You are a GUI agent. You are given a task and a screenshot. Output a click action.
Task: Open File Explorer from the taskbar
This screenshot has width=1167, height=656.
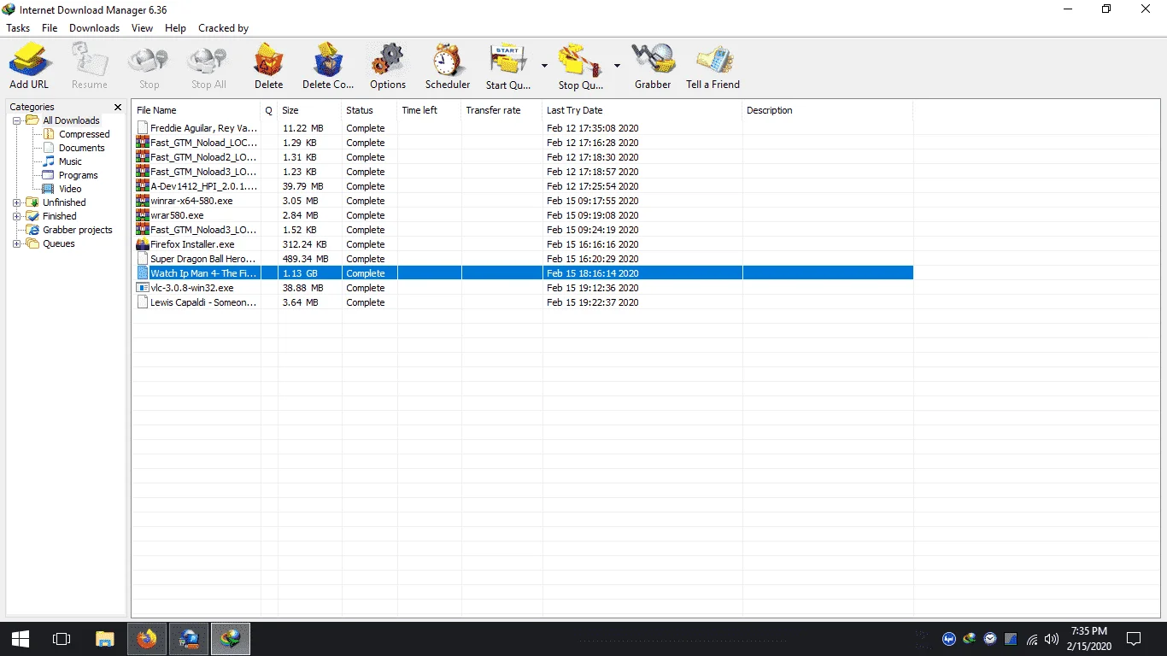coord(104,639)
